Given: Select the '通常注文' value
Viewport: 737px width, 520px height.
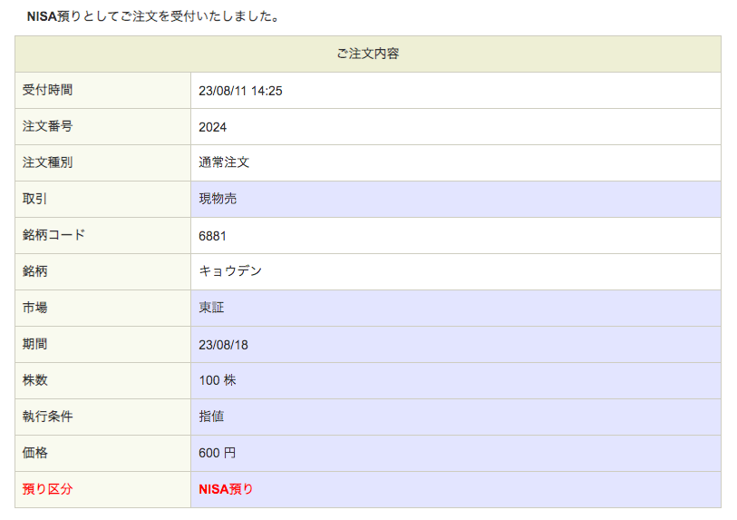Looking at the screenshot, I should click(x=224, y=162).
